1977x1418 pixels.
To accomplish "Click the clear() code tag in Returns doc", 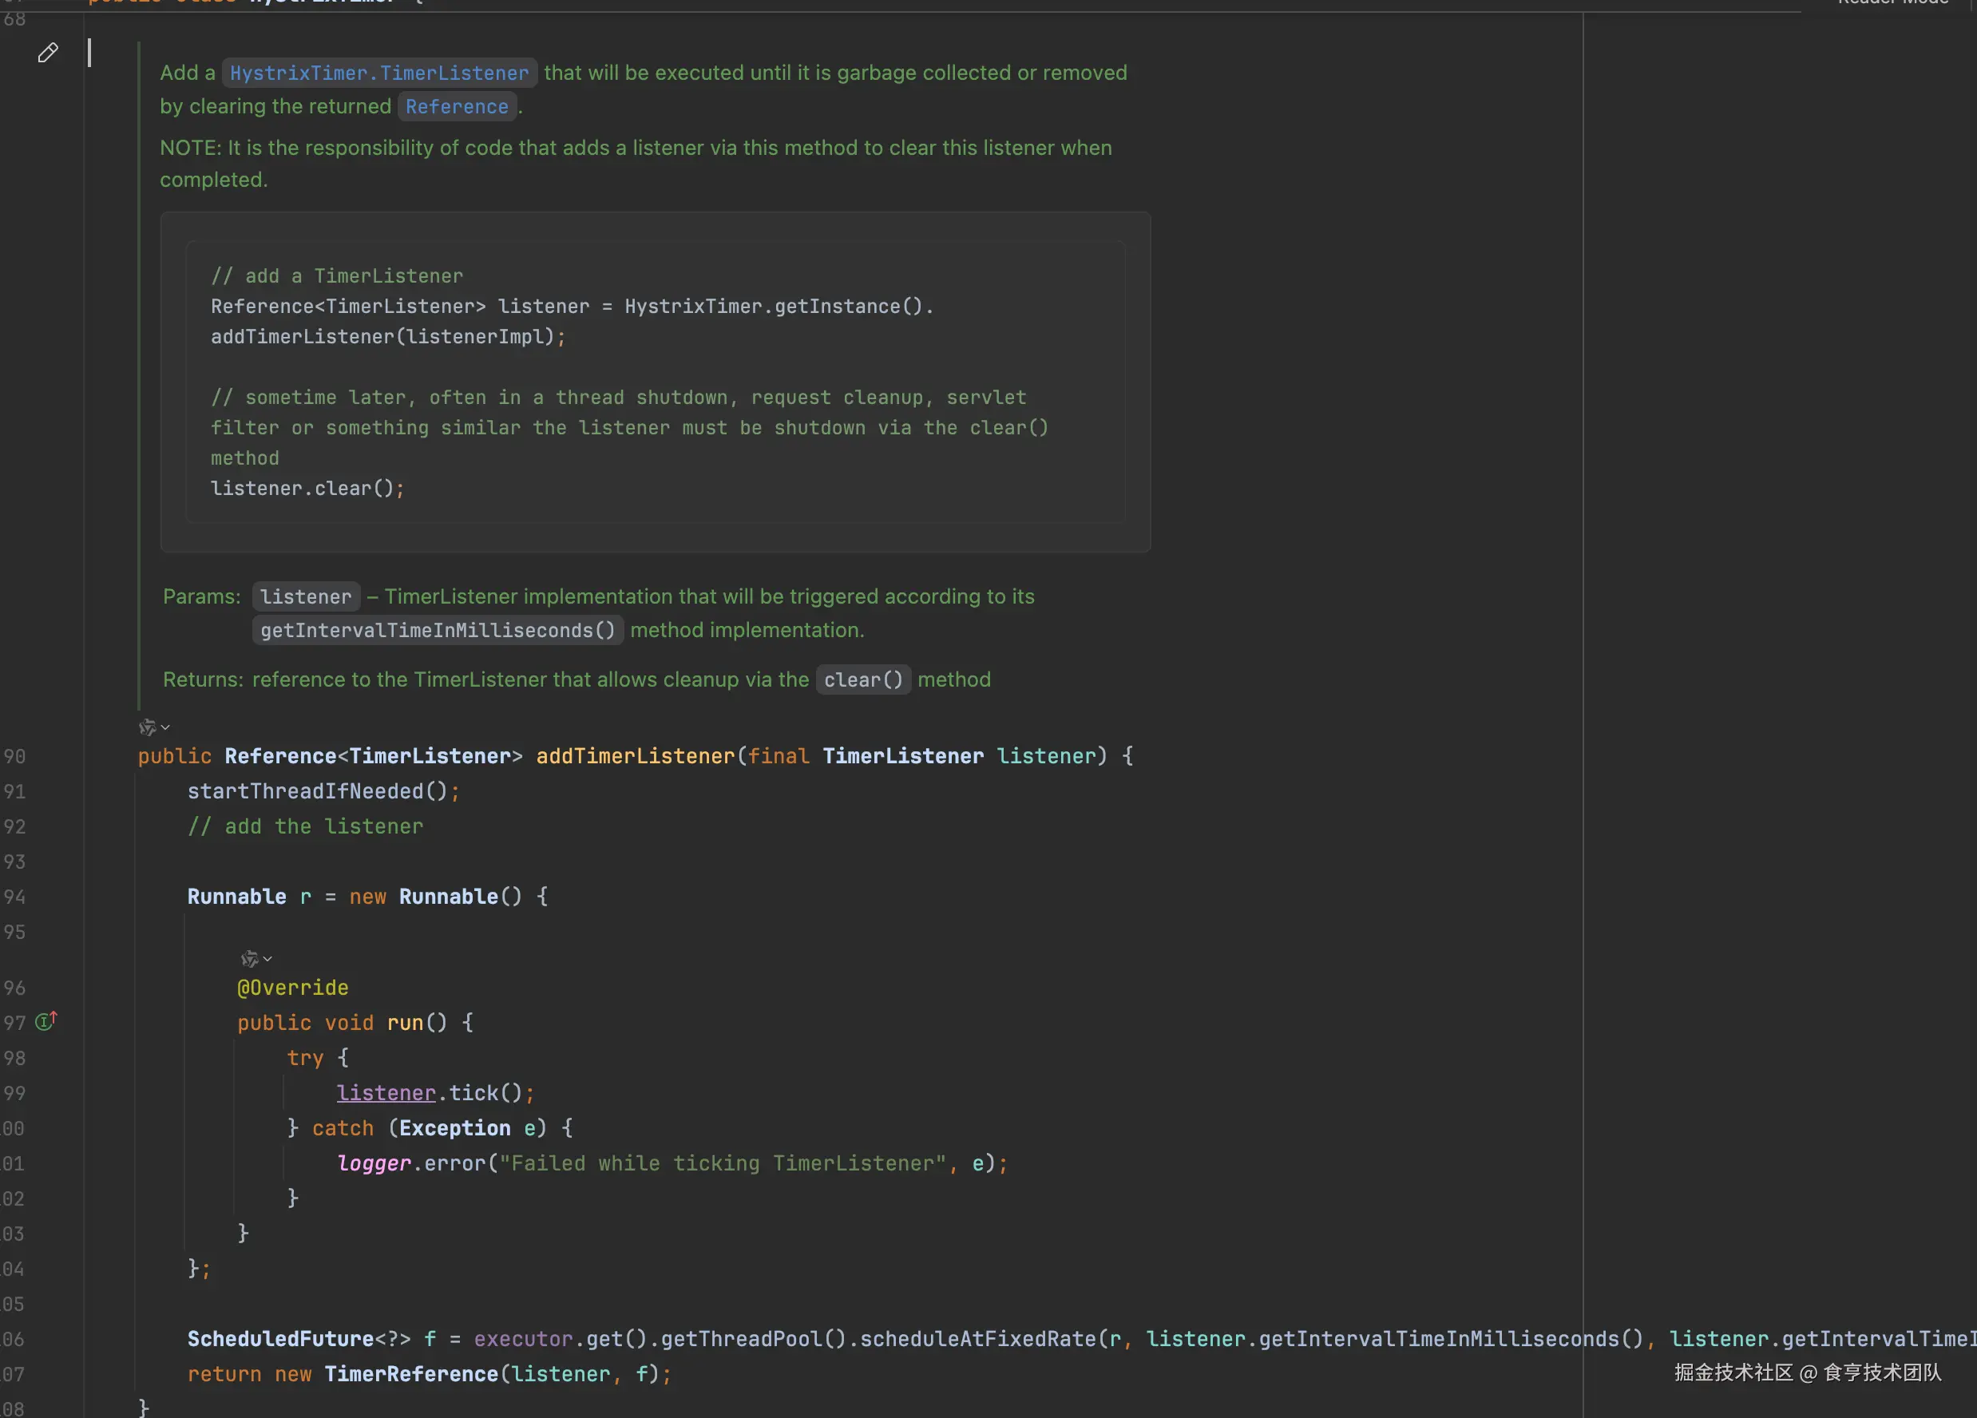I will [863, 679].
